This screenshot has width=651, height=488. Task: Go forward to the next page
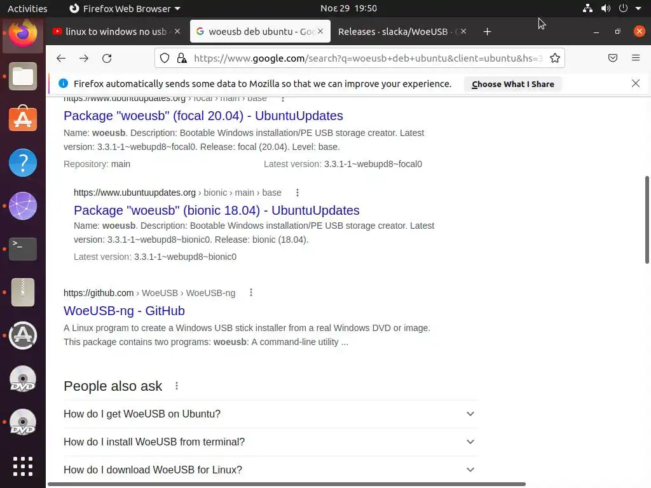click(x=84, y=58)
